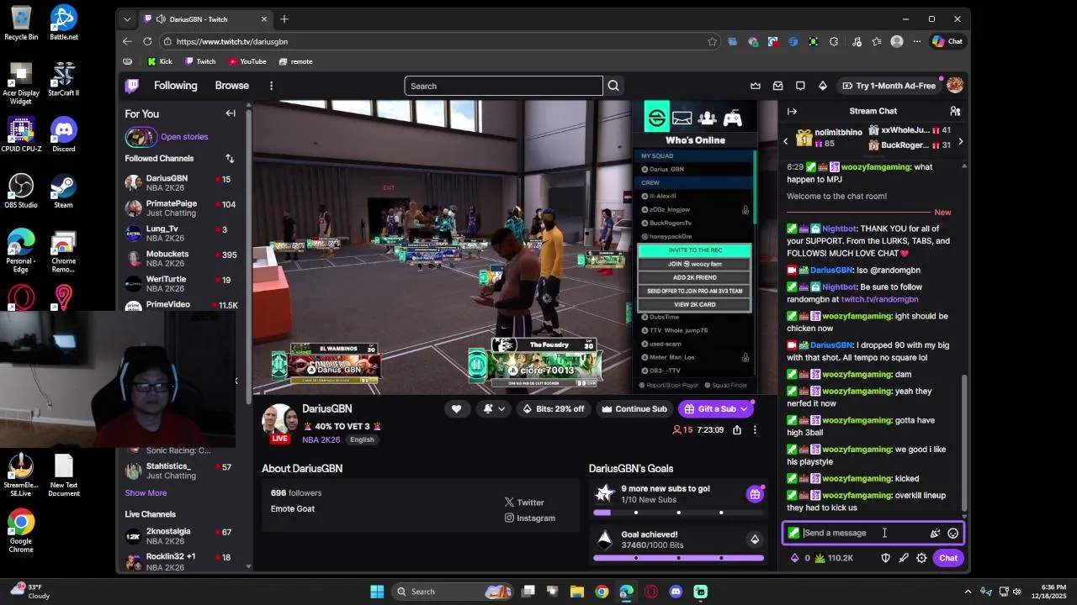Open the emote picker smiley icon
The height and width of the screenshot is (605, 1077).
pos(953,533)
